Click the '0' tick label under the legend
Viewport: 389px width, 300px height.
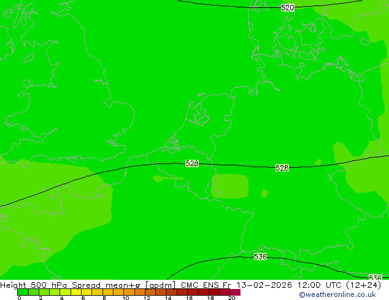tap(19, 298)
